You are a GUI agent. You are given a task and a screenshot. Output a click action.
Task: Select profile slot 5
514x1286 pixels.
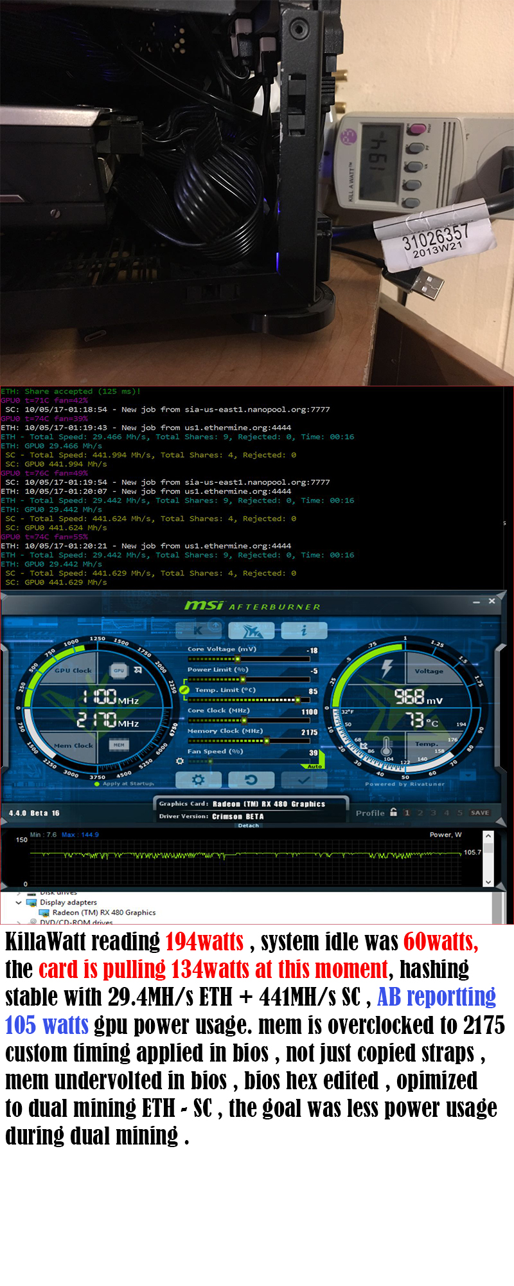459,813
